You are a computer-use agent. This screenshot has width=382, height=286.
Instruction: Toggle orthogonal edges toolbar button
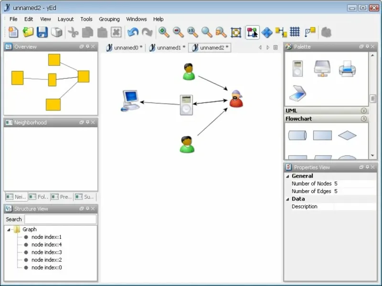point(281,32)
